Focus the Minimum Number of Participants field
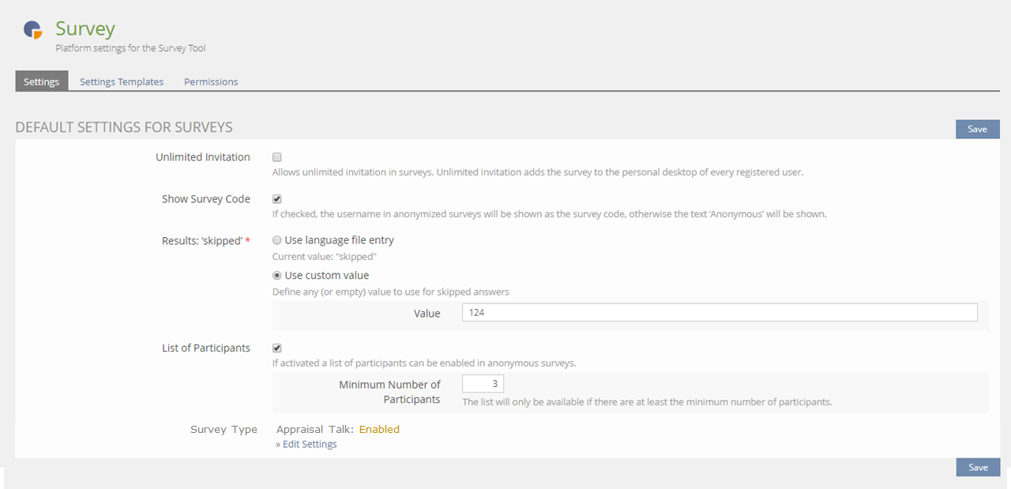This screenshot has height=489, width=1011. (x=483, y=384)
